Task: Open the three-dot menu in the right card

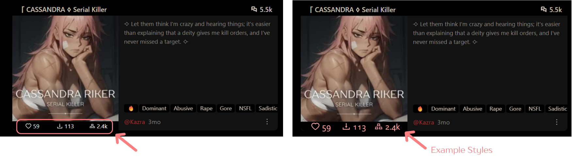Action: pos(557,122)
